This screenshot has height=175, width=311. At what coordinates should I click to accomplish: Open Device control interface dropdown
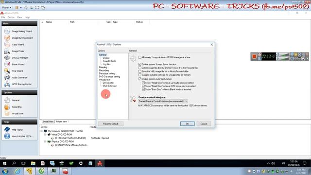[163, 102]
